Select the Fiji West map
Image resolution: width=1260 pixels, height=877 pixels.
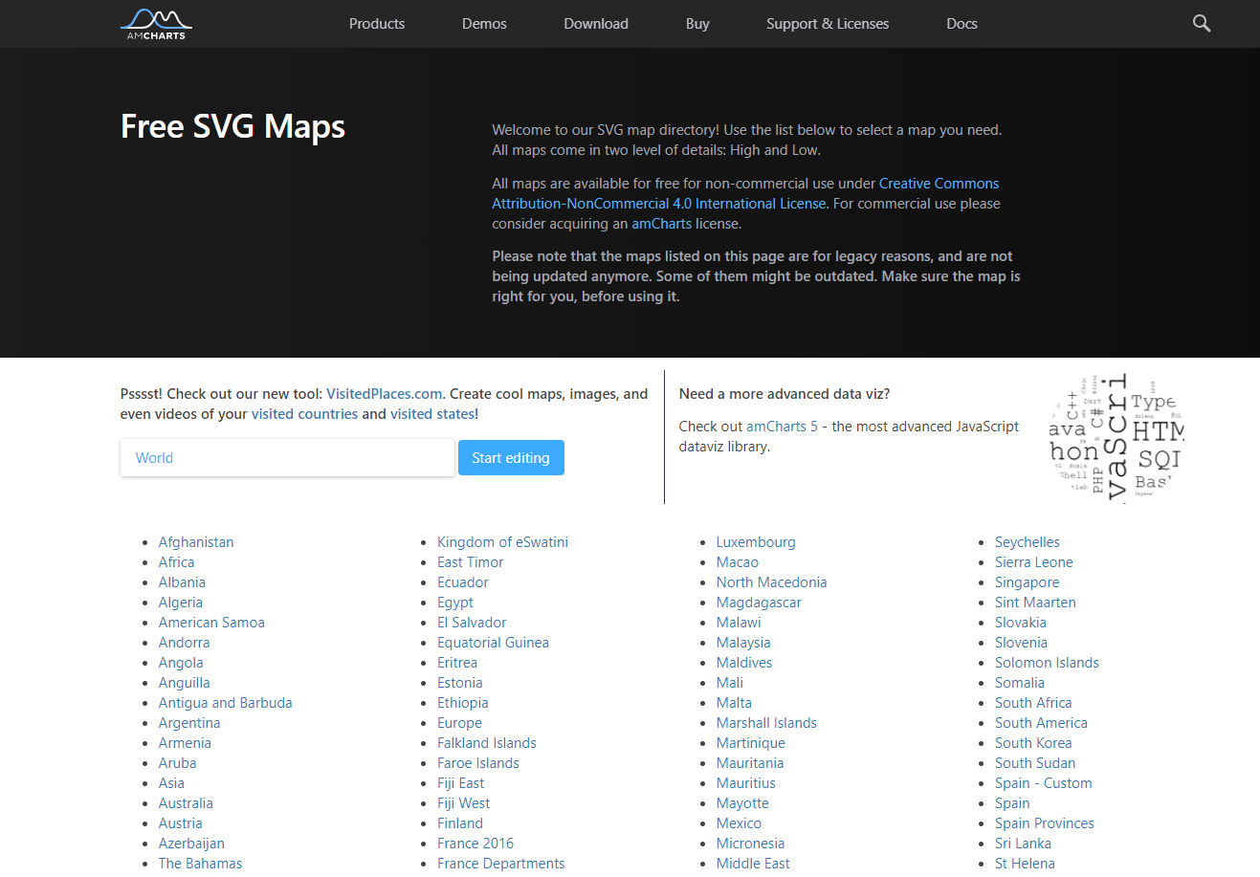pyautogui.click(x=464, y=803)
